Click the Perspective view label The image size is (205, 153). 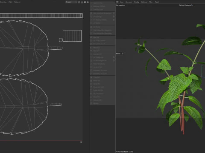pos(120,5)
